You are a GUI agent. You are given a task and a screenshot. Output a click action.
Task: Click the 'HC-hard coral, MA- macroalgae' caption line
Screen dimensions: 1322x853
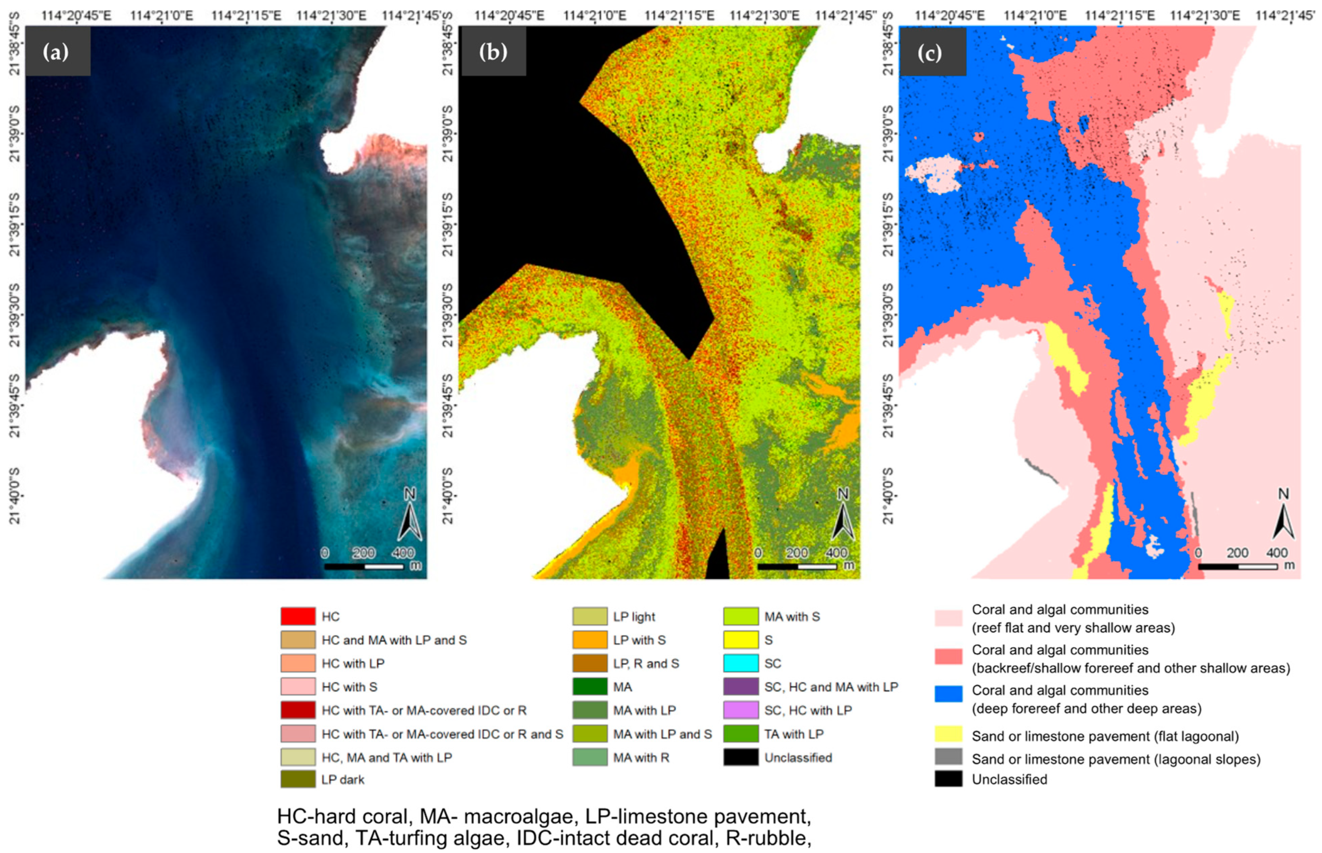543,817
